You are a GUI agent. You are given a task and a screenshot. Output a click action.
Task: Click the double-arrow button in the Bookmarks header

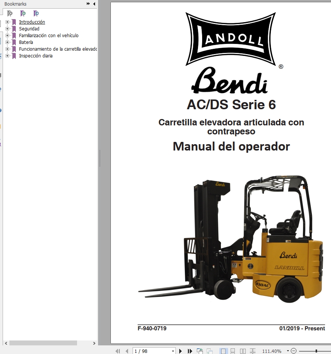pyautogui.click(x=88, y=4)
